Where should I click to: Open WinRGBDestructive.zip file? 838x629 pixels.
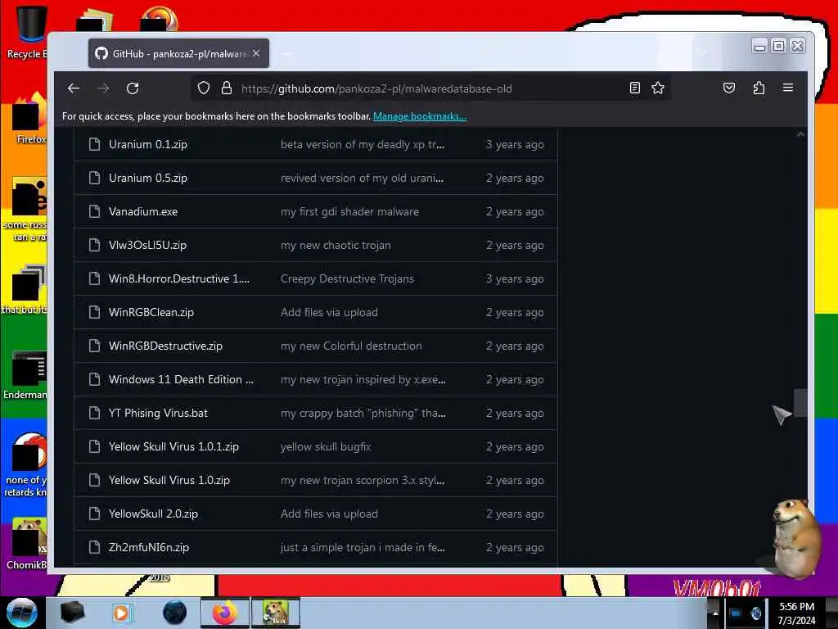165,346
